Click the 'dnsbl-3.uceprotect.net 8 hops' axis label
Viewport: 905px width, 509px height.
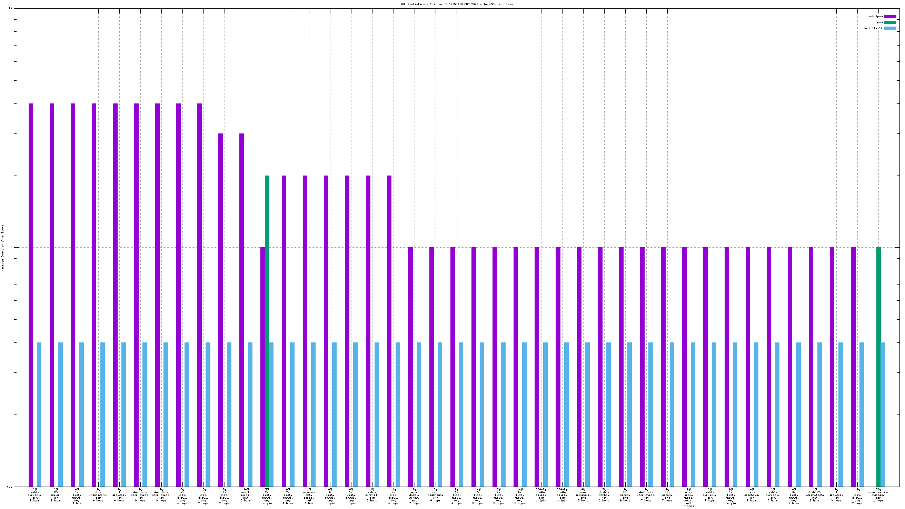[x=140, y=495]
